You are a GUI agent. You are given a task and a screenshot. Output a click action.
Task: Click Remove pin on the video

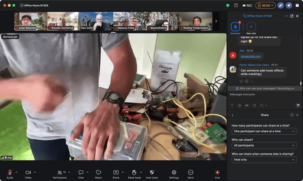tap(10, 37)
